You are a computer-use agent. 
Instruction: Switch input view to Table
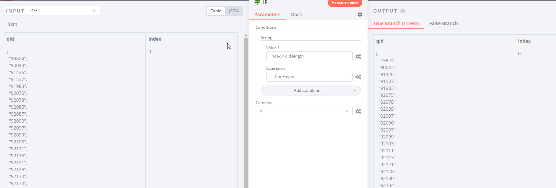[216, 11]
